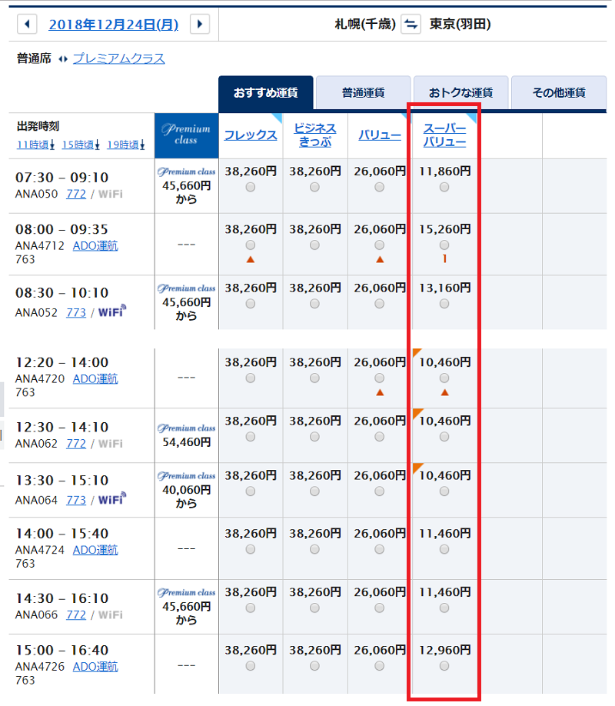Select 11,860円 fare for ANA050
The width and height of the screenshot is (615, 706).
tap(444, 187)
